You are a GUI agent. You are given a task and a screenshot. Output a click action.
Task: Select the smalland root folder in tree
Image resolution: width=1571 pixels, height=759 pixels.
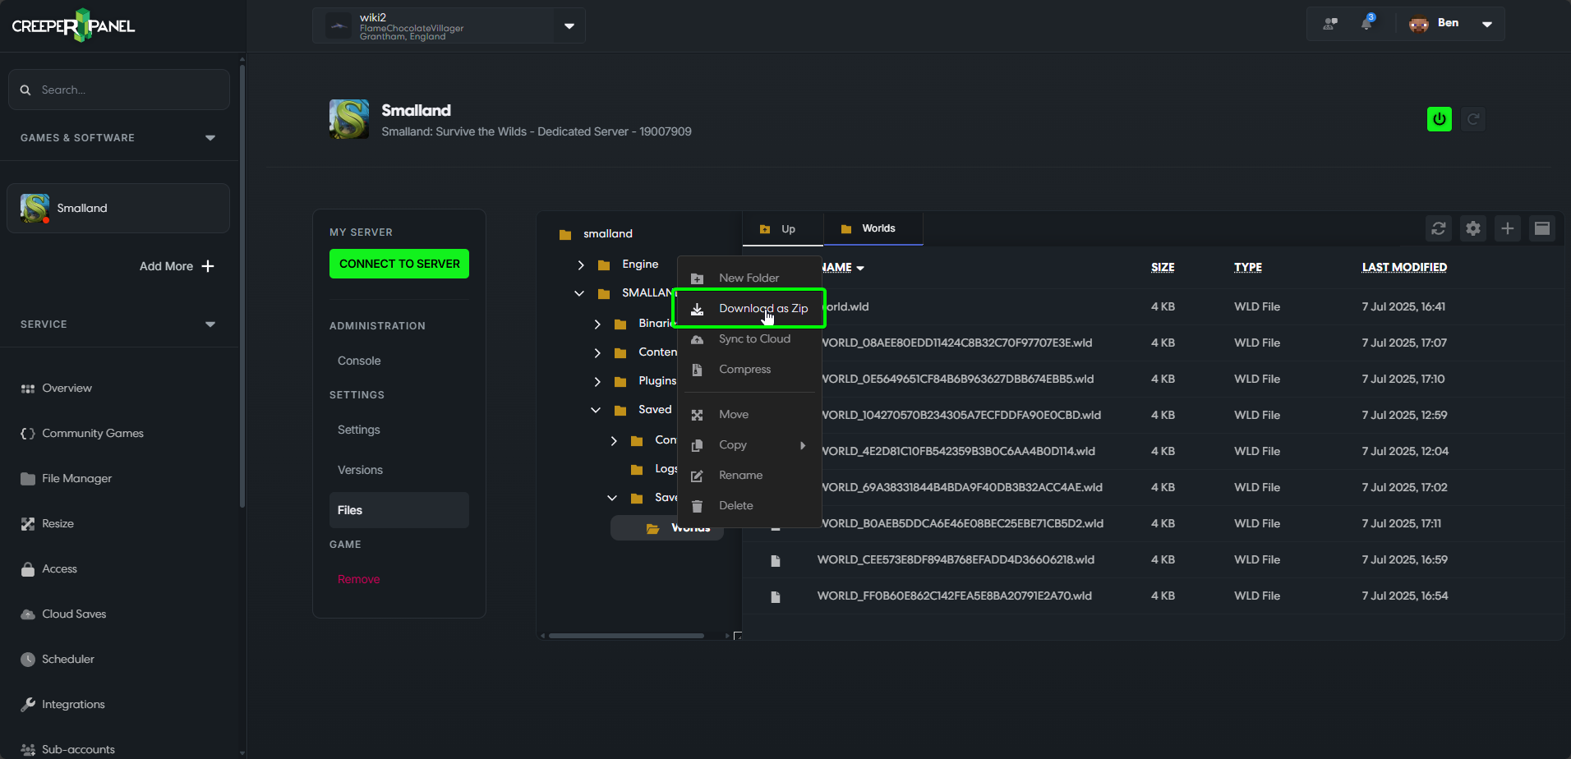click(596, 234)
